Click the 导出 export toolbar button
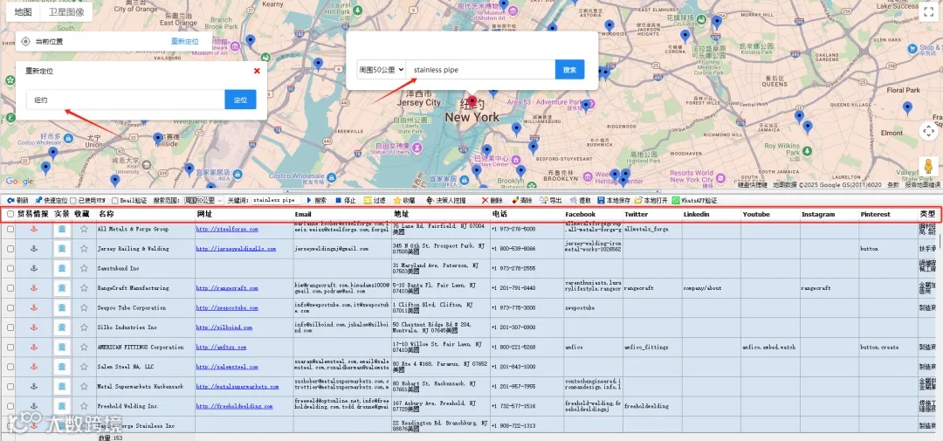 [551, 200]
